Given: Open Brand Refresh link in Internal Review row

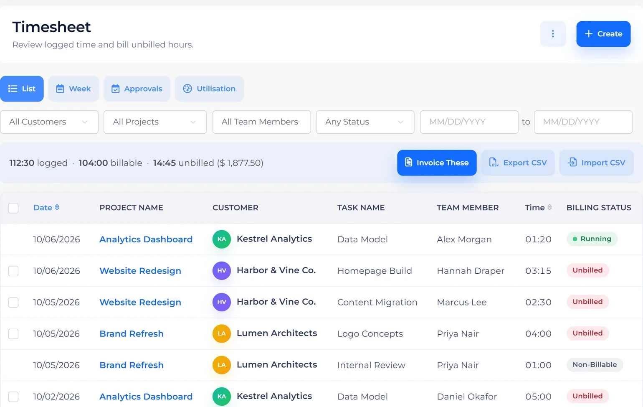Looking at the screenshot, I should point(132,365).
